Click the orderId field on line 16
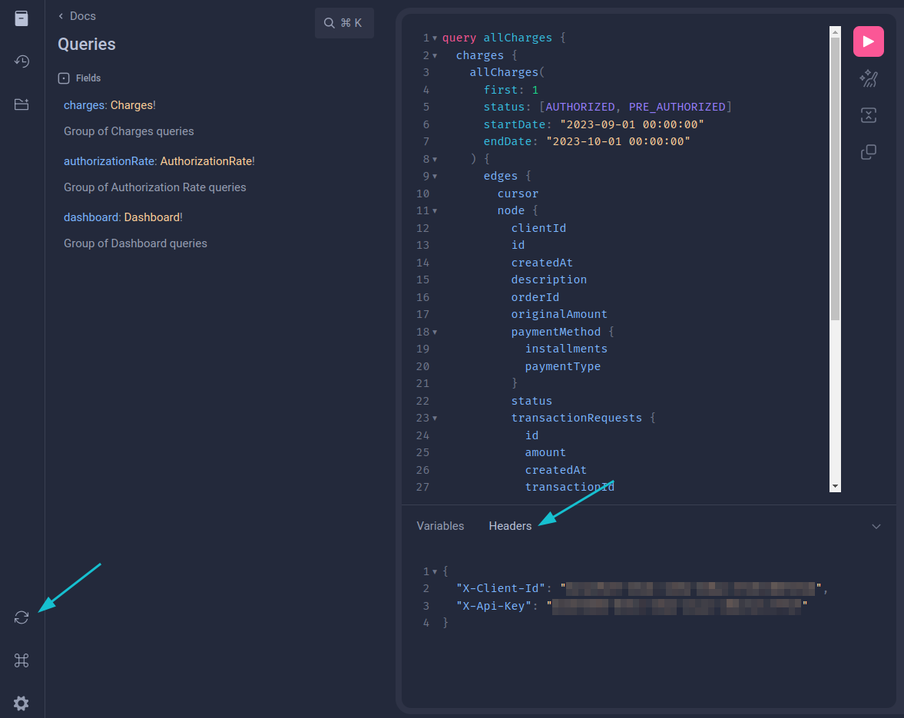The image size is (904, 718). (535, 297)
